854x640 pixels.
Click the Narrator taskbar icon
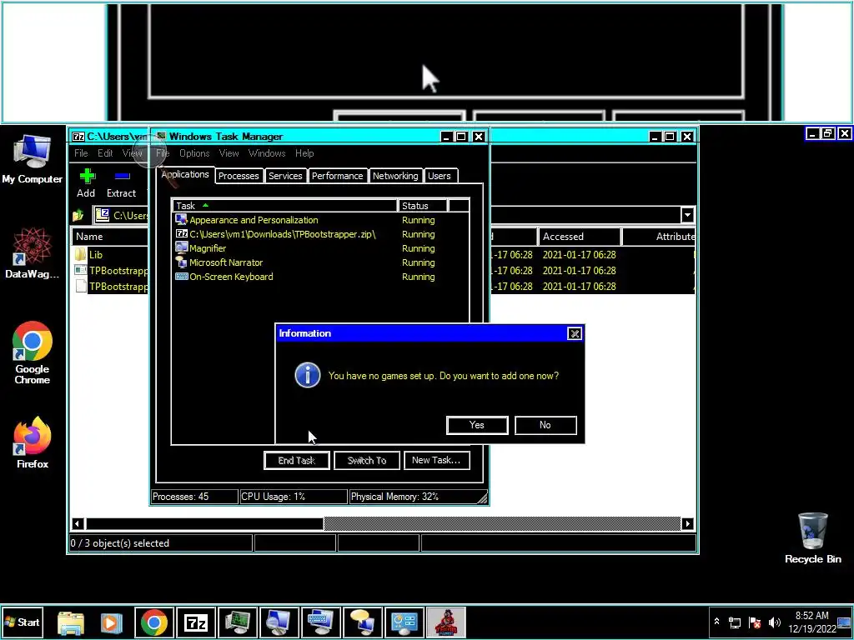(x=362, y=622)
